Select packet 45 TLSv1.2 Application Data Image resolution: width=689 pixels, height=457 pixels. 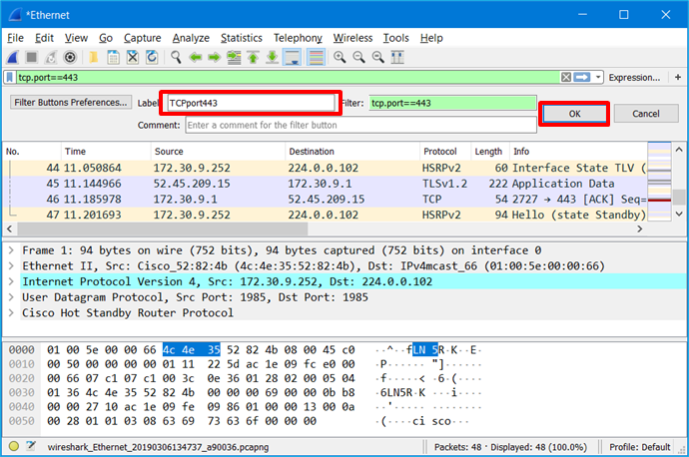326,184
